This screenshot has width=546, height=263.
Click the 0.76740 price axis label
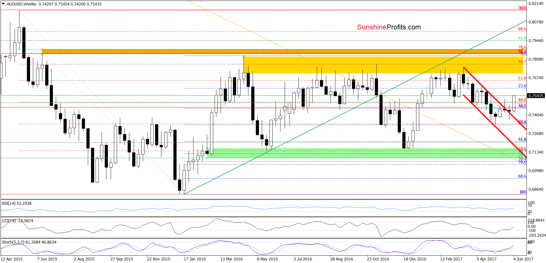click(x=536, y=78)
